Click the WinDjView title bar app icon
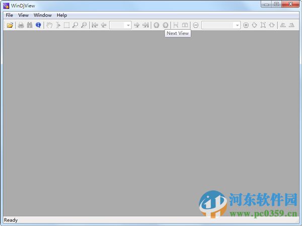This screenshot has height=226, width=302. tap(6, 6)
